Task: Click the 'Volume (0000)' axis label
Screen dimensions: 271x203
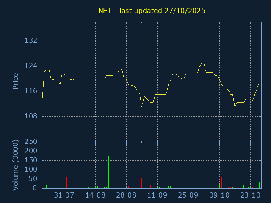Action: click(15, 165)
